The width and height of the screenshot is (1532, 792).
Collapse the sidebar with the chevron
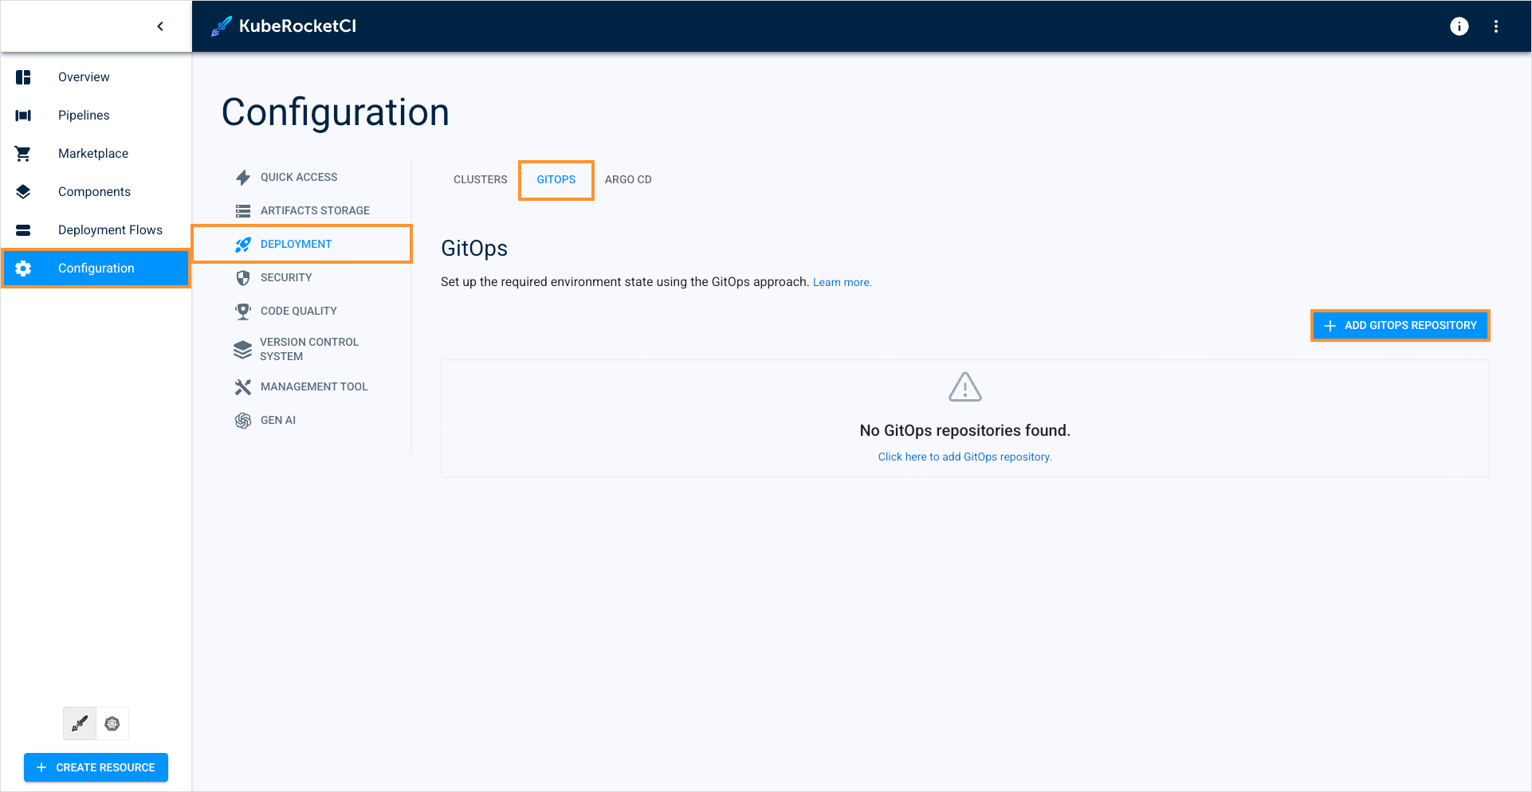click(x=159, y=25)
